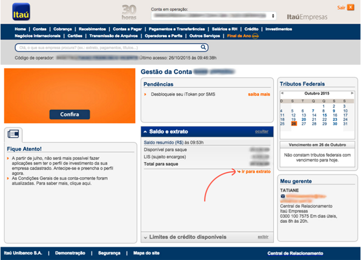The width and height of the screenshot is (361, 260).
Task: Click the site search input field
Action: [x=112, y=47]
